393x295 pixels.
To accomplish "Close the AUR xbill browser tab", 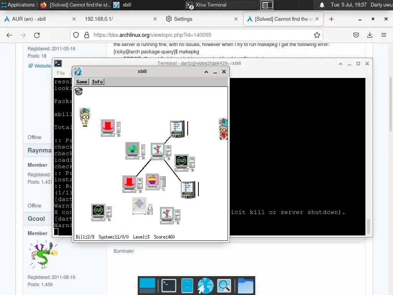I will click(x=74, y=19).
